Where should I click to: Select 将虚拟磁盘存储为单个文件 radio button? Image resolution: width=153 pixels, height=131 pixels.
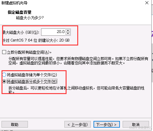[4, 75]
